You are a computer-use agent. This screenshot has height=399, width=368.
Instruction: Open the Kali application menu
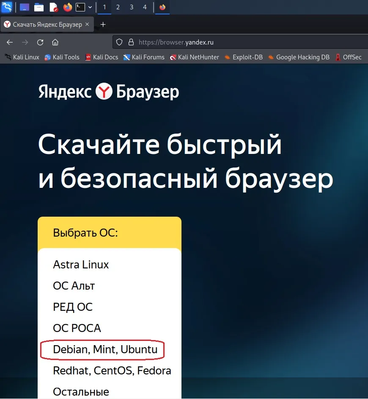[x=7, y=7]
